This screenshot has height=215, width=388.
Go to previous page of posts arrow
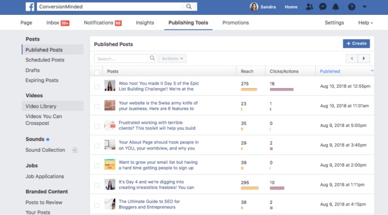tap(352, 58)
